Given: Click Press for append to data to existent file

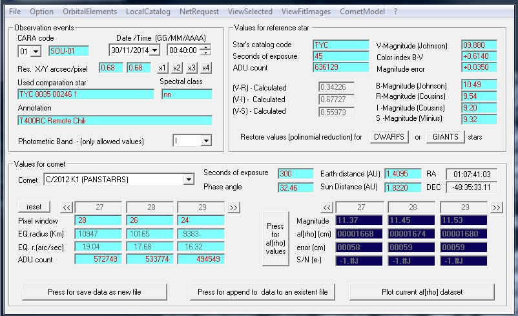Looking at the screenshot, I should point(262,292).
